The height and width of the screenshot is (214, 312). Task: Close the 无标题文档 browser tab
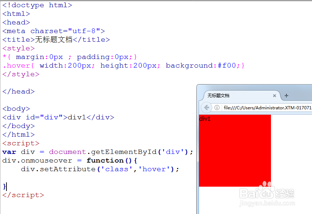tap(274, 96)
